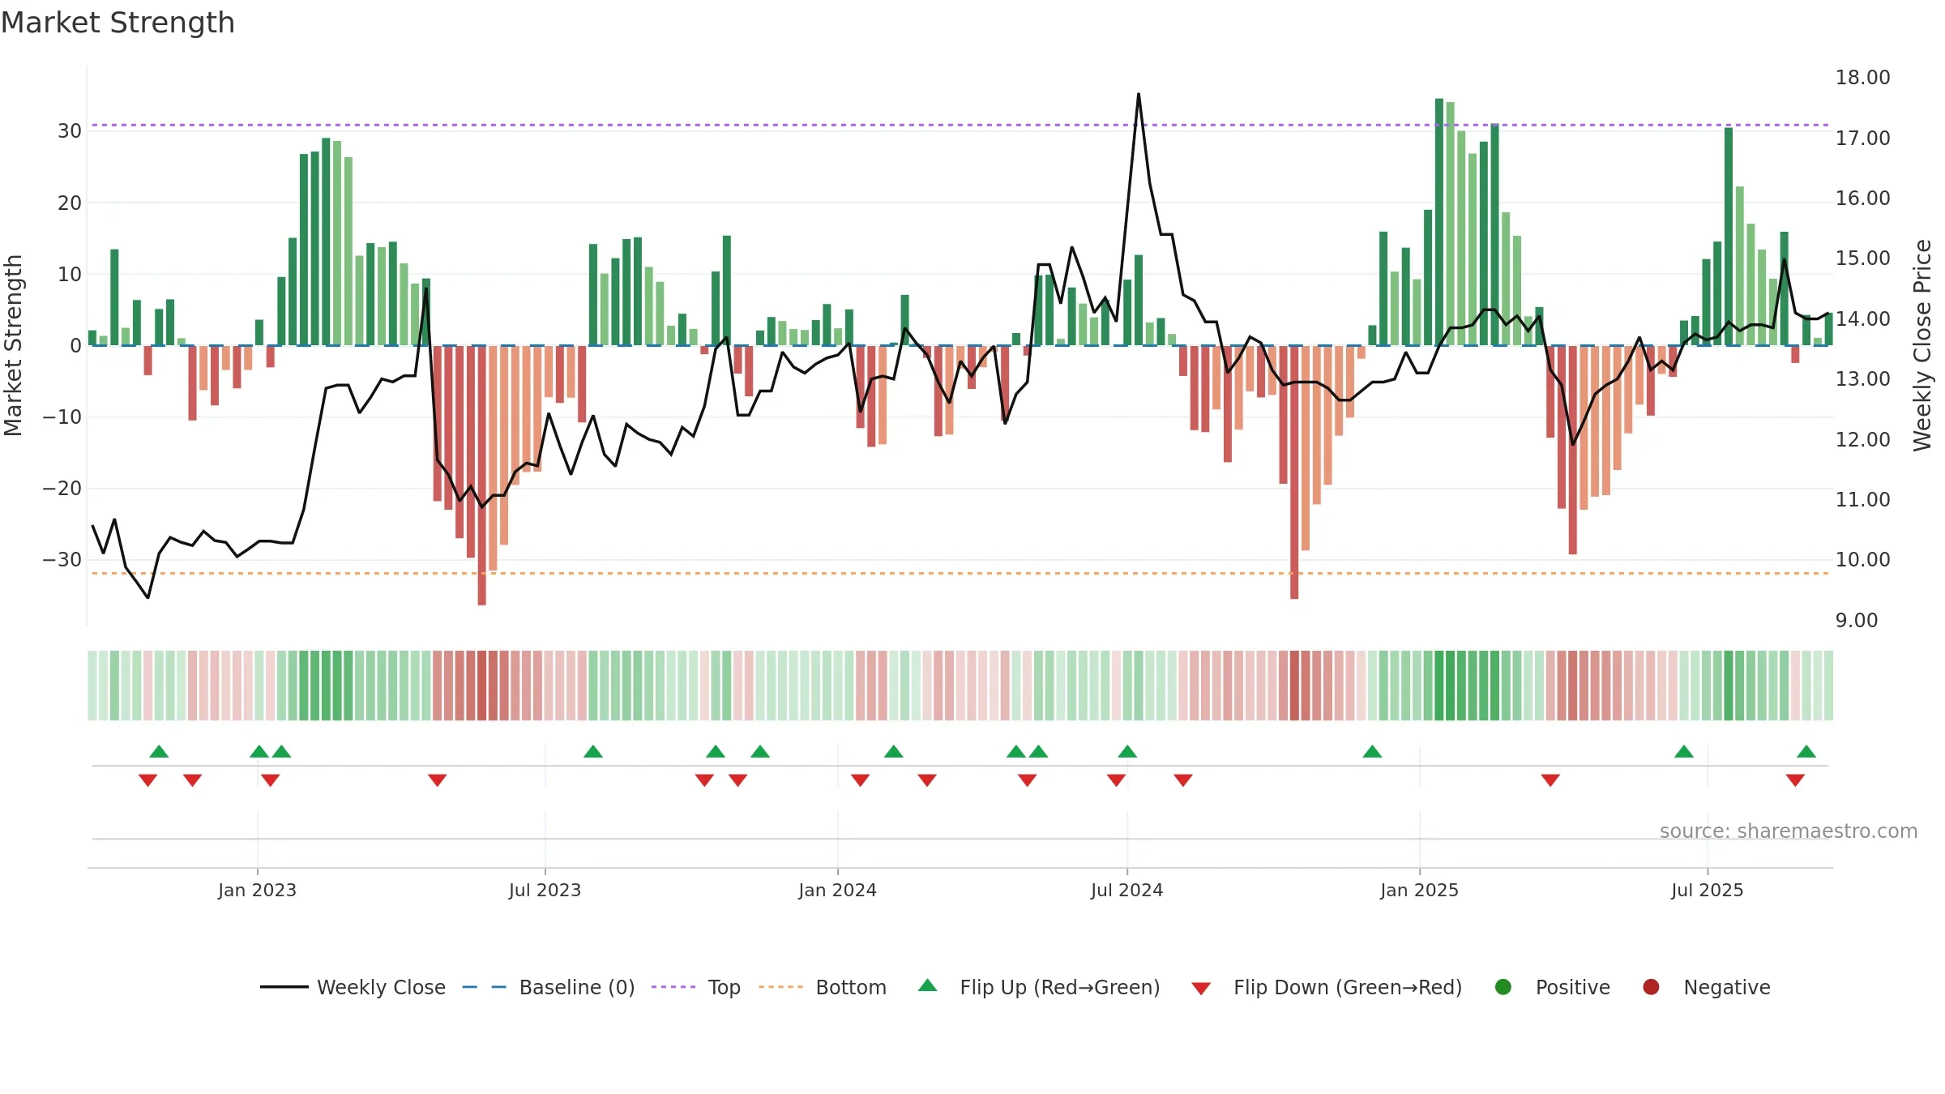
Task: Click the Market Strength chart title
Action: (x=118, y=23)
